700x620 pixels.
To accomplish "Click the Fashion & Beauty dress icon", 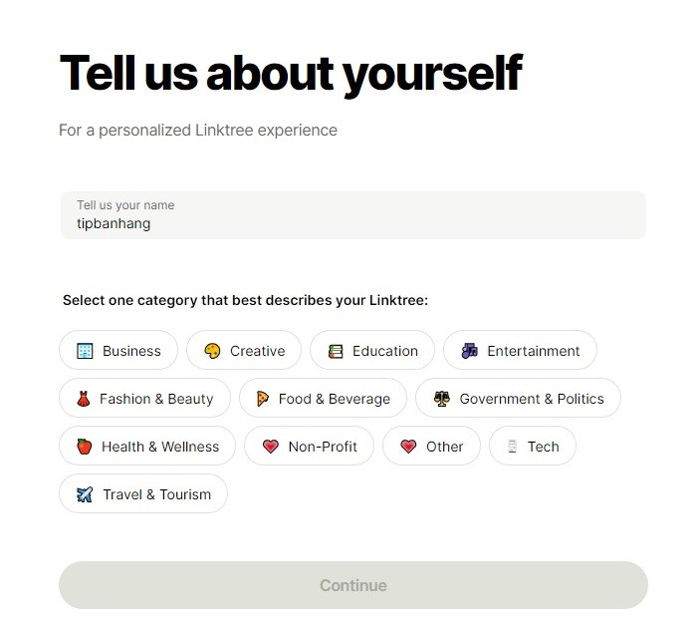I will 84,399.
